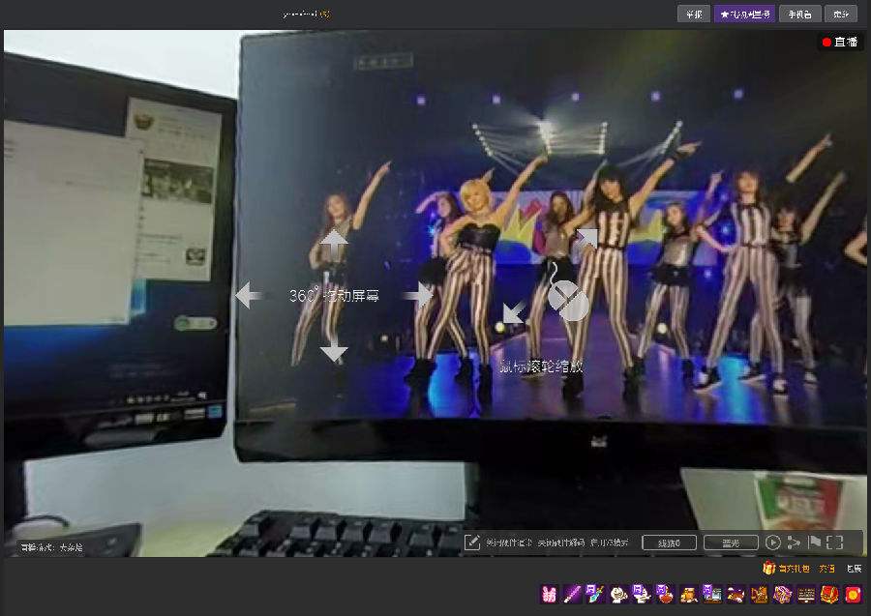Click the orange gift pack text link
Screen dimensions: 871x616
tap(794, 569)
